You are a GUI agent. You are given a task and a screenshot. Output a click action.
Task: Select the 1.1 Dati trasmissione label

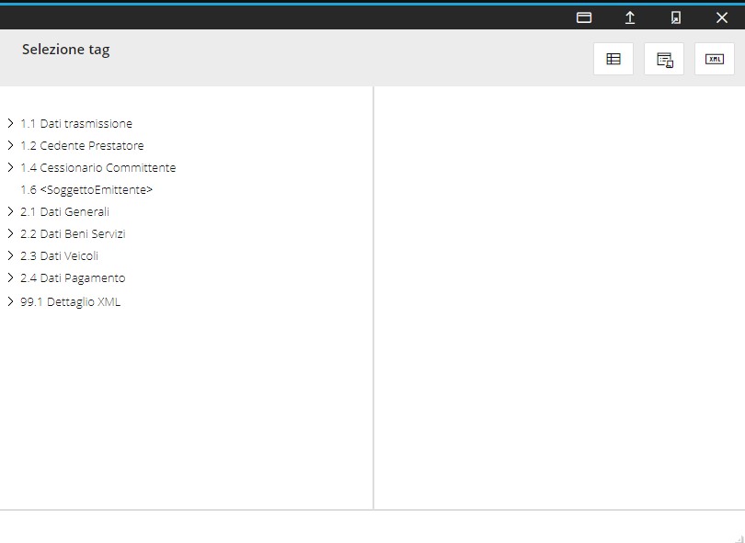[x=76, y=123]
